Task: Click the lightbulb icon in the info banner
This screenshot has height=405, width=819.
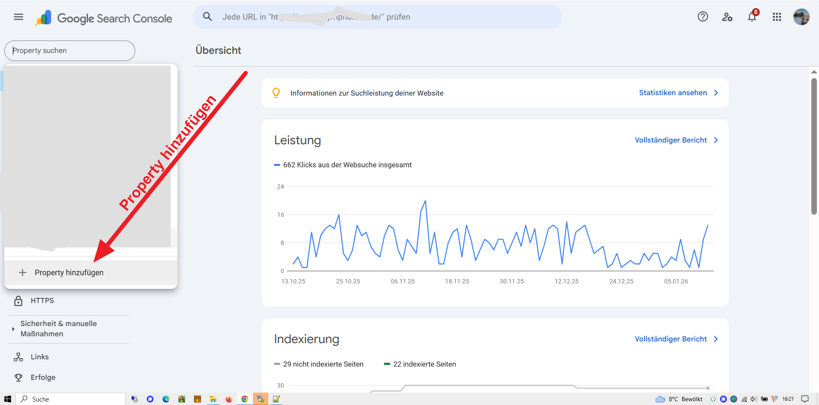Action: 276,93
